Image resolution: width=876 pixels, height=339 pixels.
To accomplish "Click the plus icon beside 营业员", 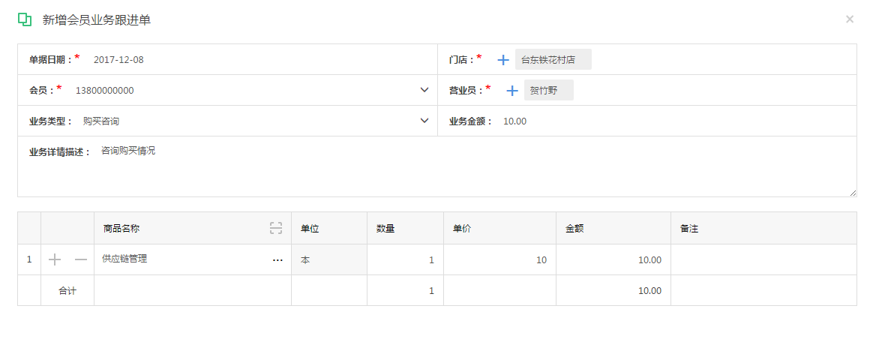I will (x=512, y=91).
